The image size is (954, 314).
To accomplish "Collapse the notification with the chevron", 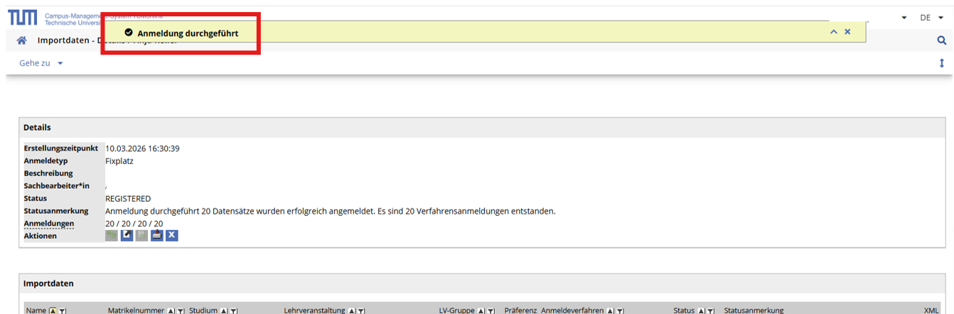I will coord(834,32).
